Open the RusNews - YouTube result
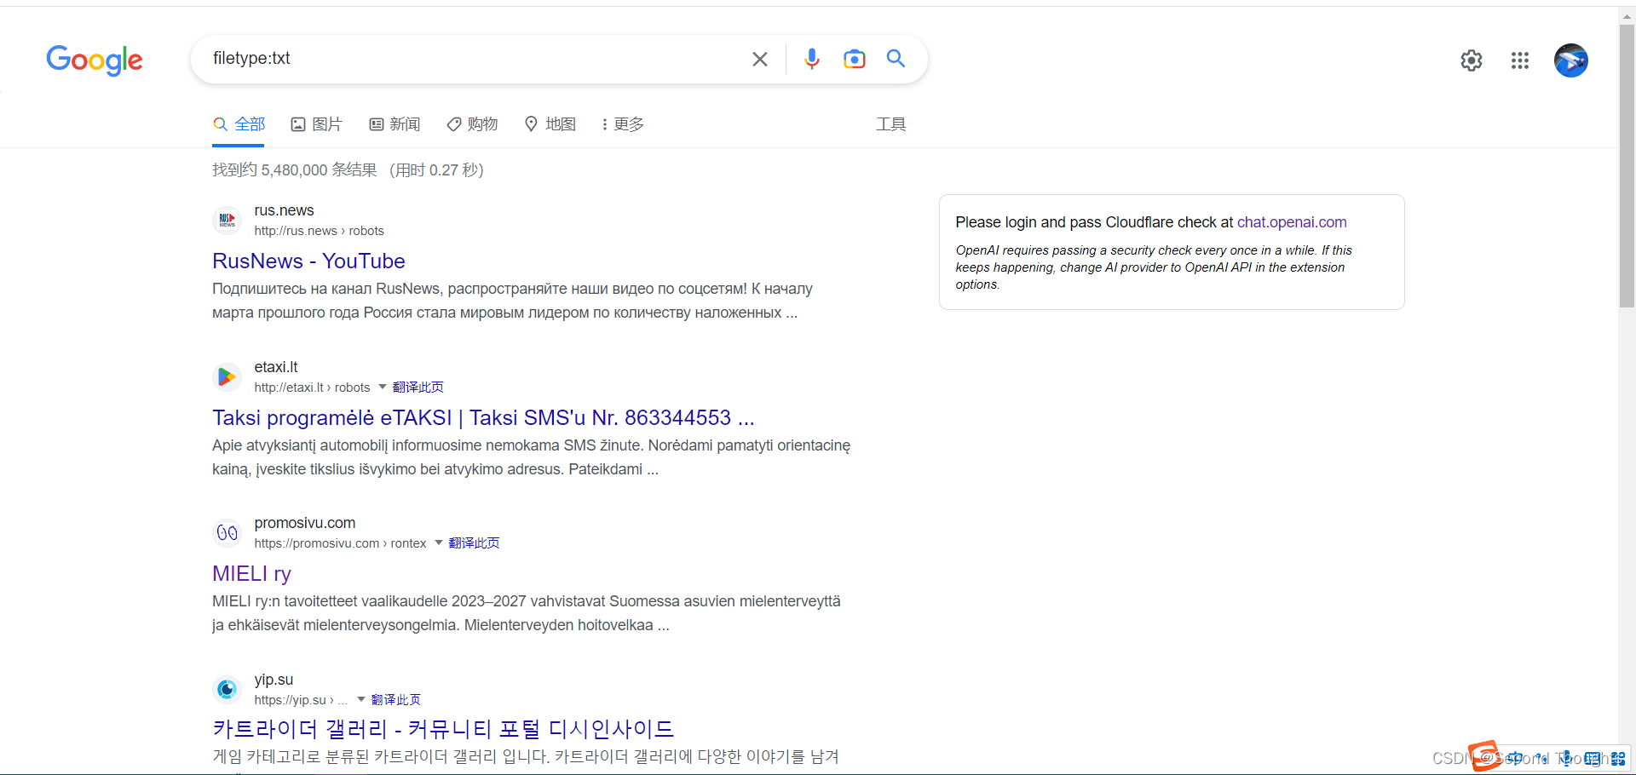1636x775 pixels. pos(308,261)
